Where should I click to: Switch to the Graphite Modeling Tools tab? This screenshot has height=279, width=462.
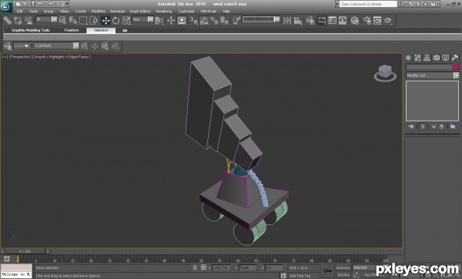point(30,30)
